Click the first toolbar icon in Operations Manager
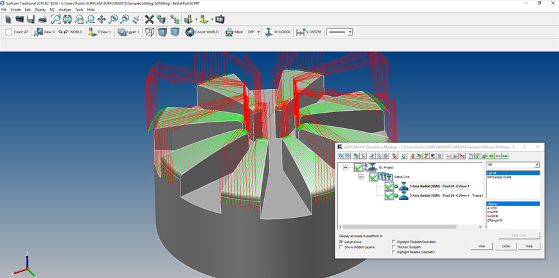This screenshot has height=278, width=559. click(x=341, y=156)
